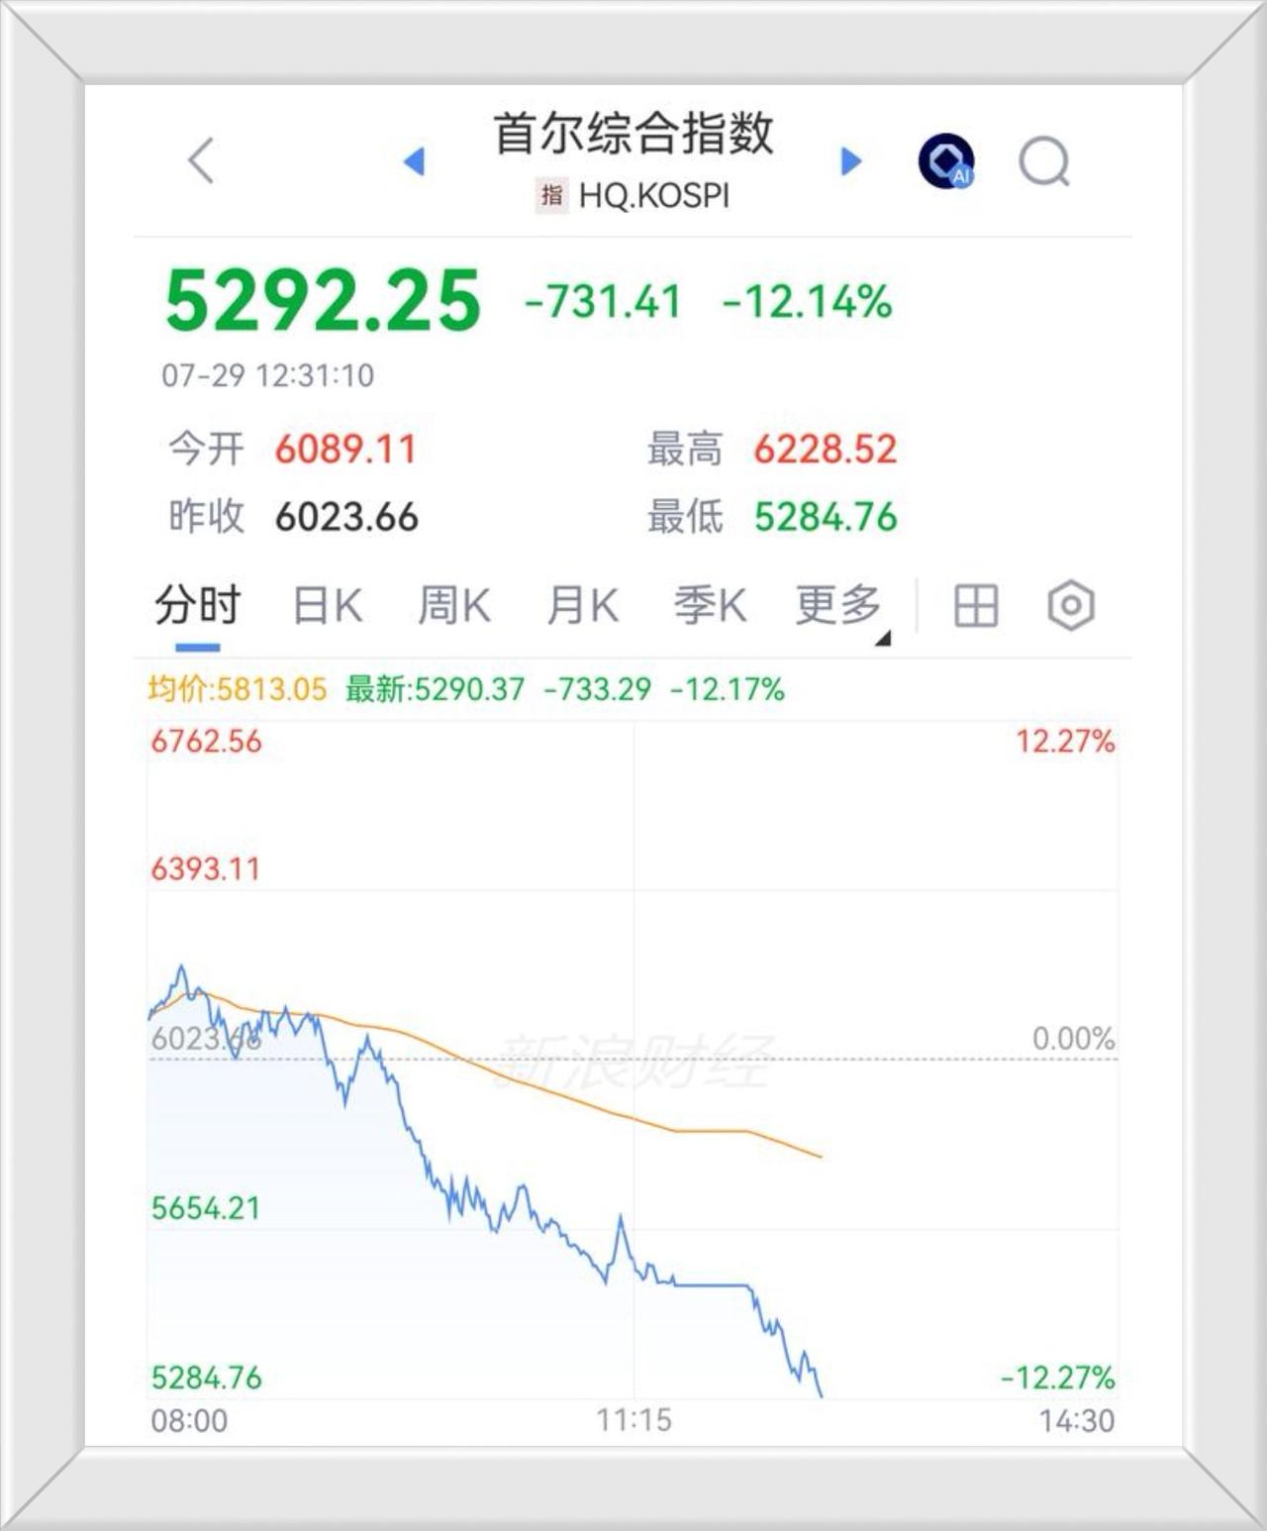Tap the 08:00 time axis label
The width and height of the screenshot is (1267, 1531).
(x=189, y=1420)
